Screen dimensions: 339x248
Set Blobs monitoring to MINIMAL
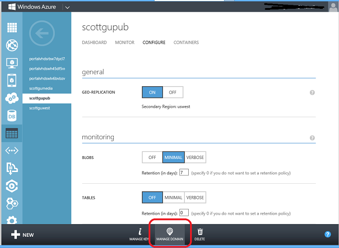click(x=173, y=158)
